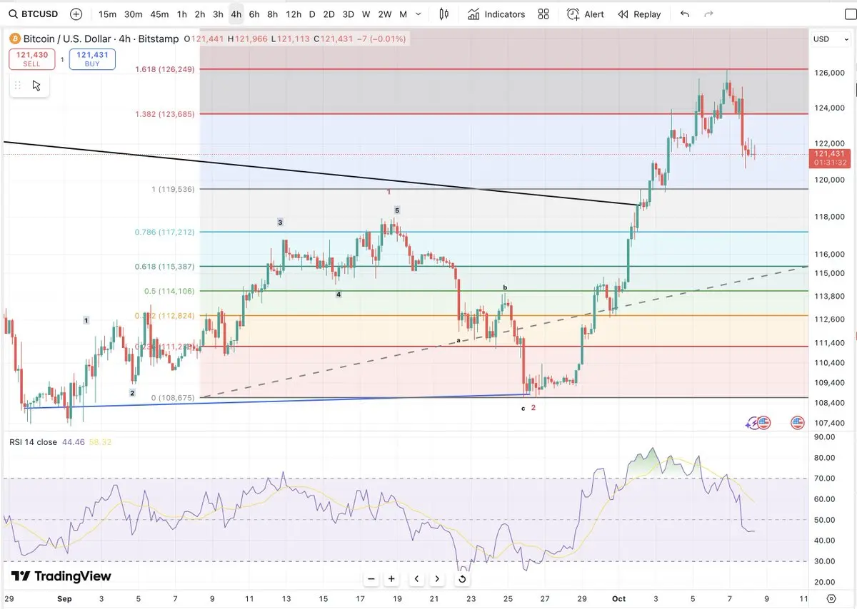Choose the 8h interval
Viewport: 857px width, 609px height.
point(272,14)
